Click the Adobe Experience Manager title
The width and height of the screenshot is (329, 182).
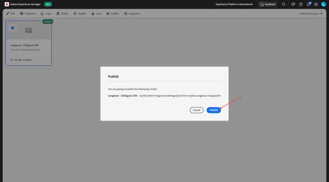pos(25,4)
